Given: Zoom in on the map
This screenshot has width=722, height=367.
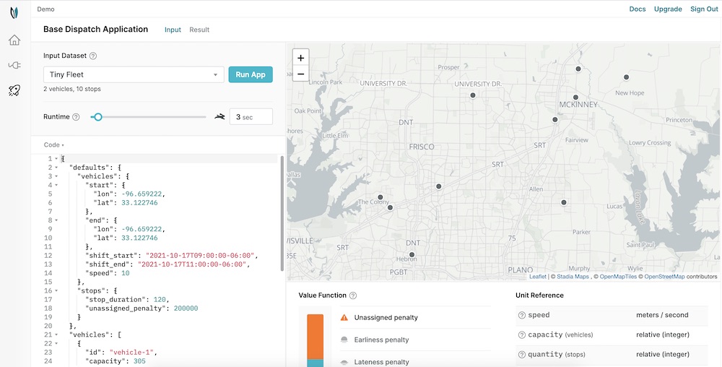Looking at the screenshot, I should click(x=300, y=58).
